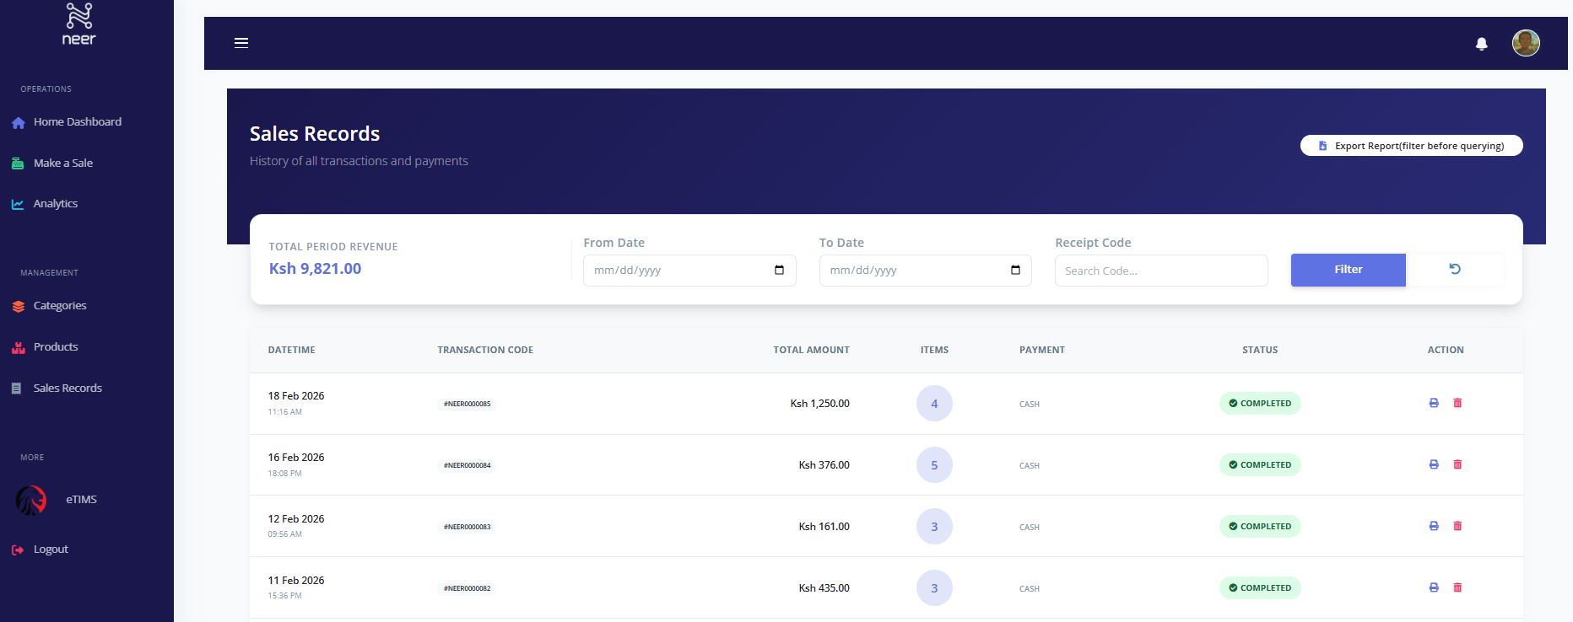
Task: Print receipt for the Ksh 376.00 transaction
Action: [x=1434, y=464]
